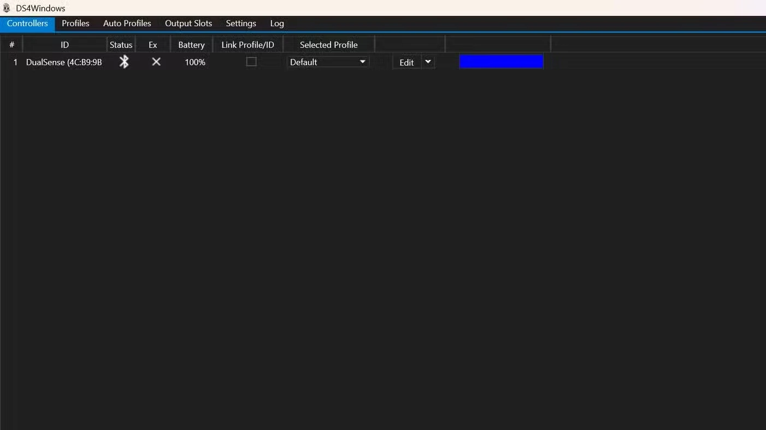Click the Status column header
Viewport: 766px width, 430px height.
121,45
